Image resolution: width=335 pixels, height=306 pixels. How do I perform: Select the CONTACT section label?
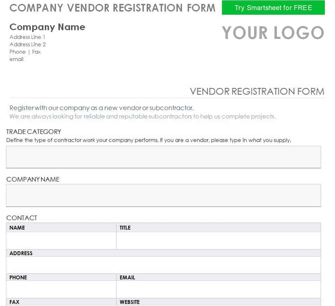click(22, 218)
